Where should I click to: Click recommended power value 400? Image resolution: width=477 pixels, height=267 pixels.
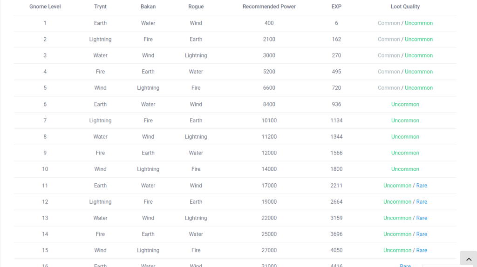269,23
